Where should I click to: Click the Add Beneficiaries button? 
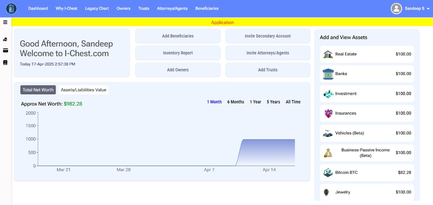(178, 36)
